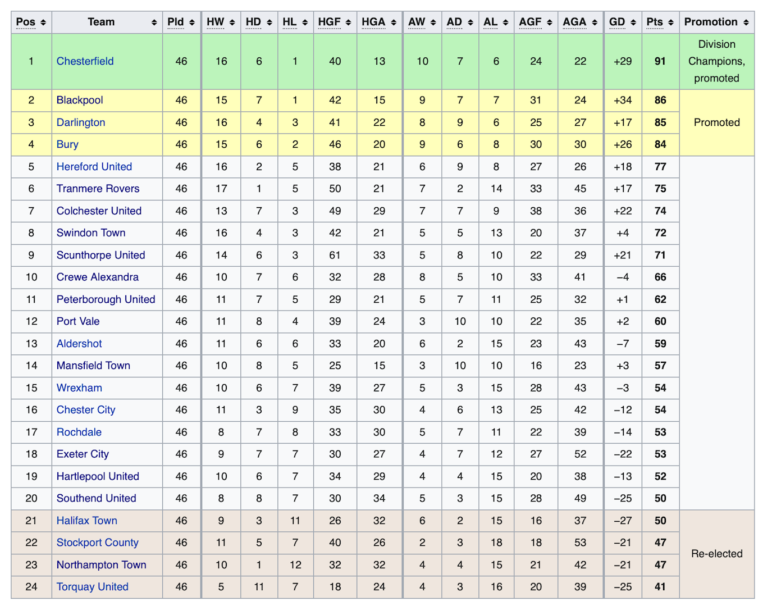Sort by Pld column arrows

[192, 22]
